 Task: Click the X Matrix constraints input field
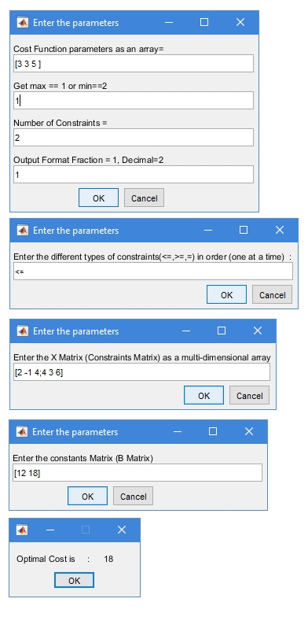point(141,372)
